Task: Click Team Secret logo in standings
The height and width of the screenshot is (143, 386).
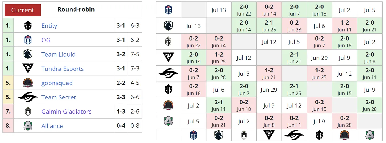Action: point(28,97)
